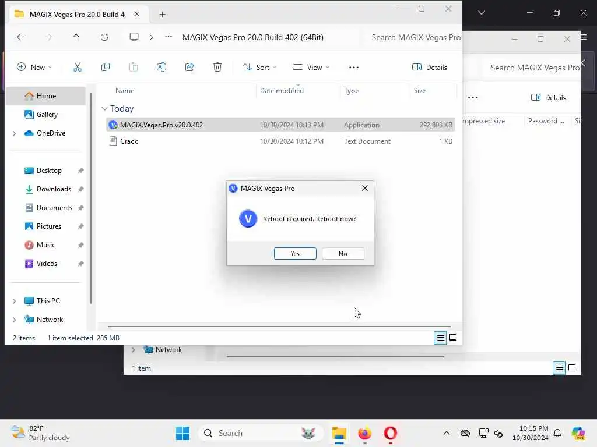Go back with the back arrow

tap(20, 37)
